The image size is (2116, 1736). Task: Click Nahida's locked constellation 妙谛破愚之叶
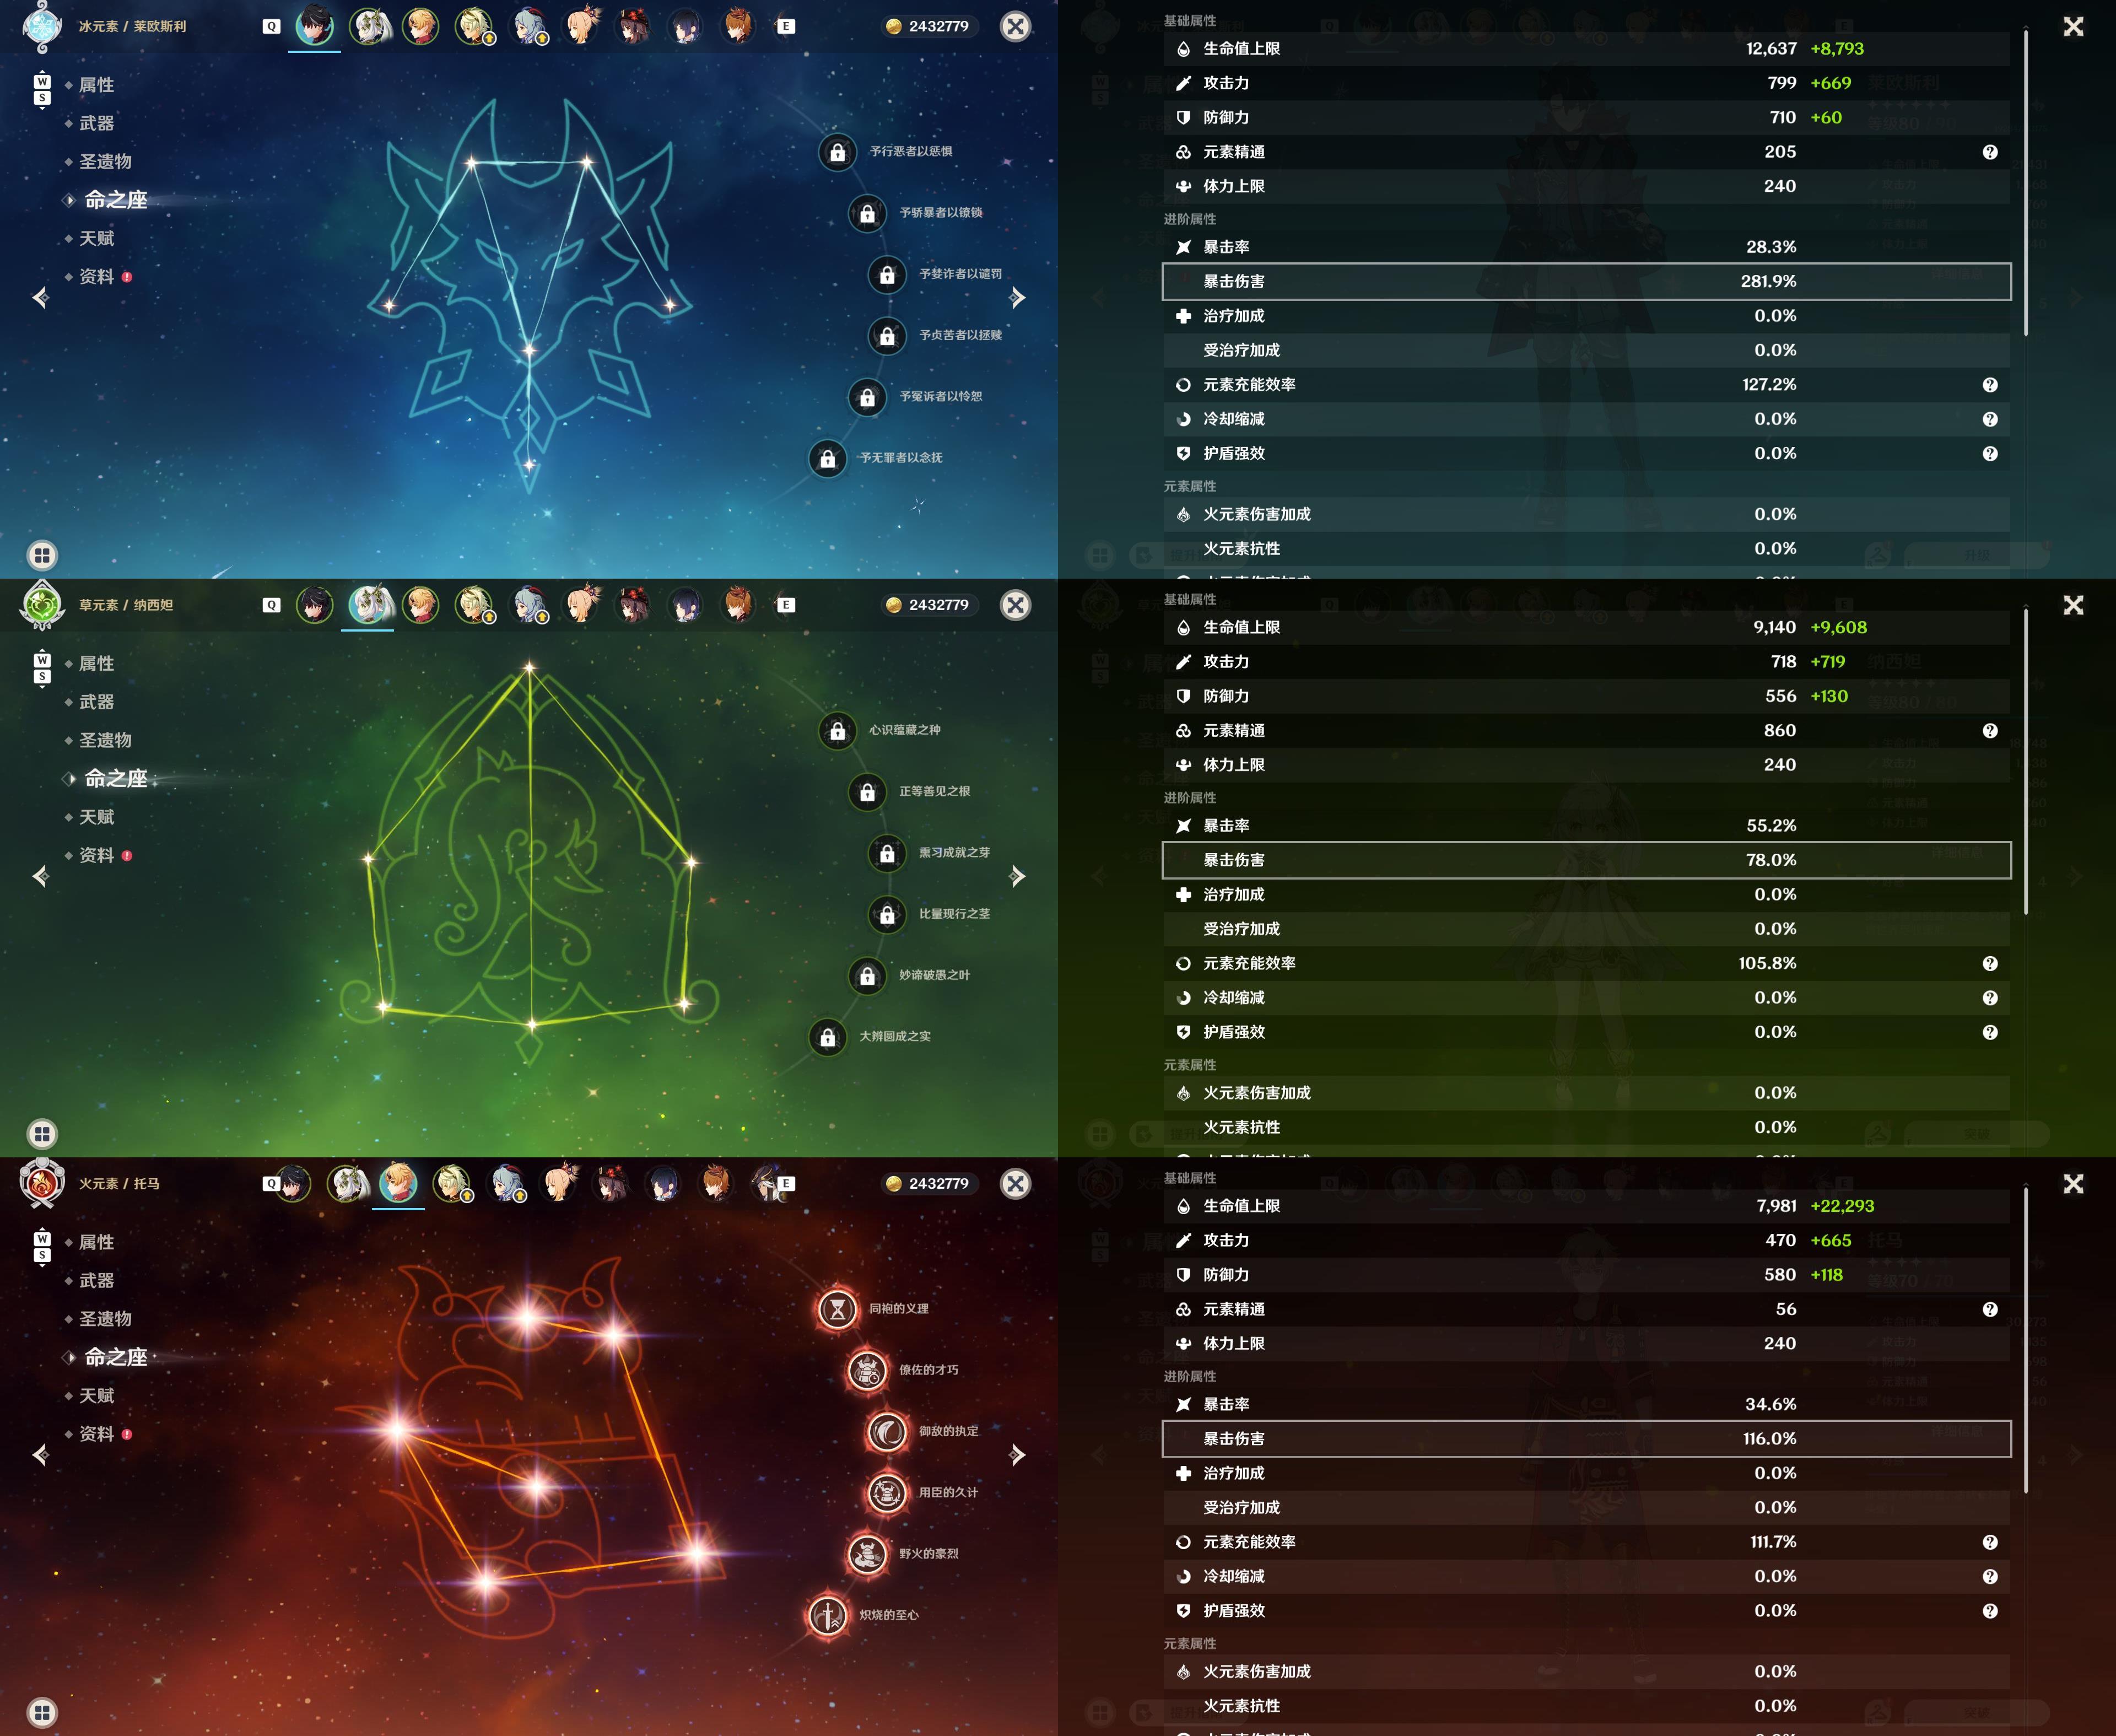pos(867,975)
